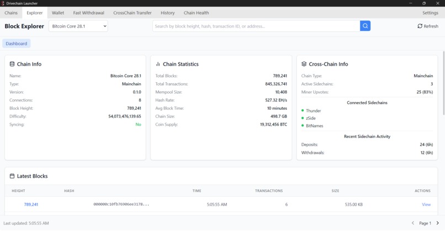Click the Withdrawals value 12 (6h)

427,153
